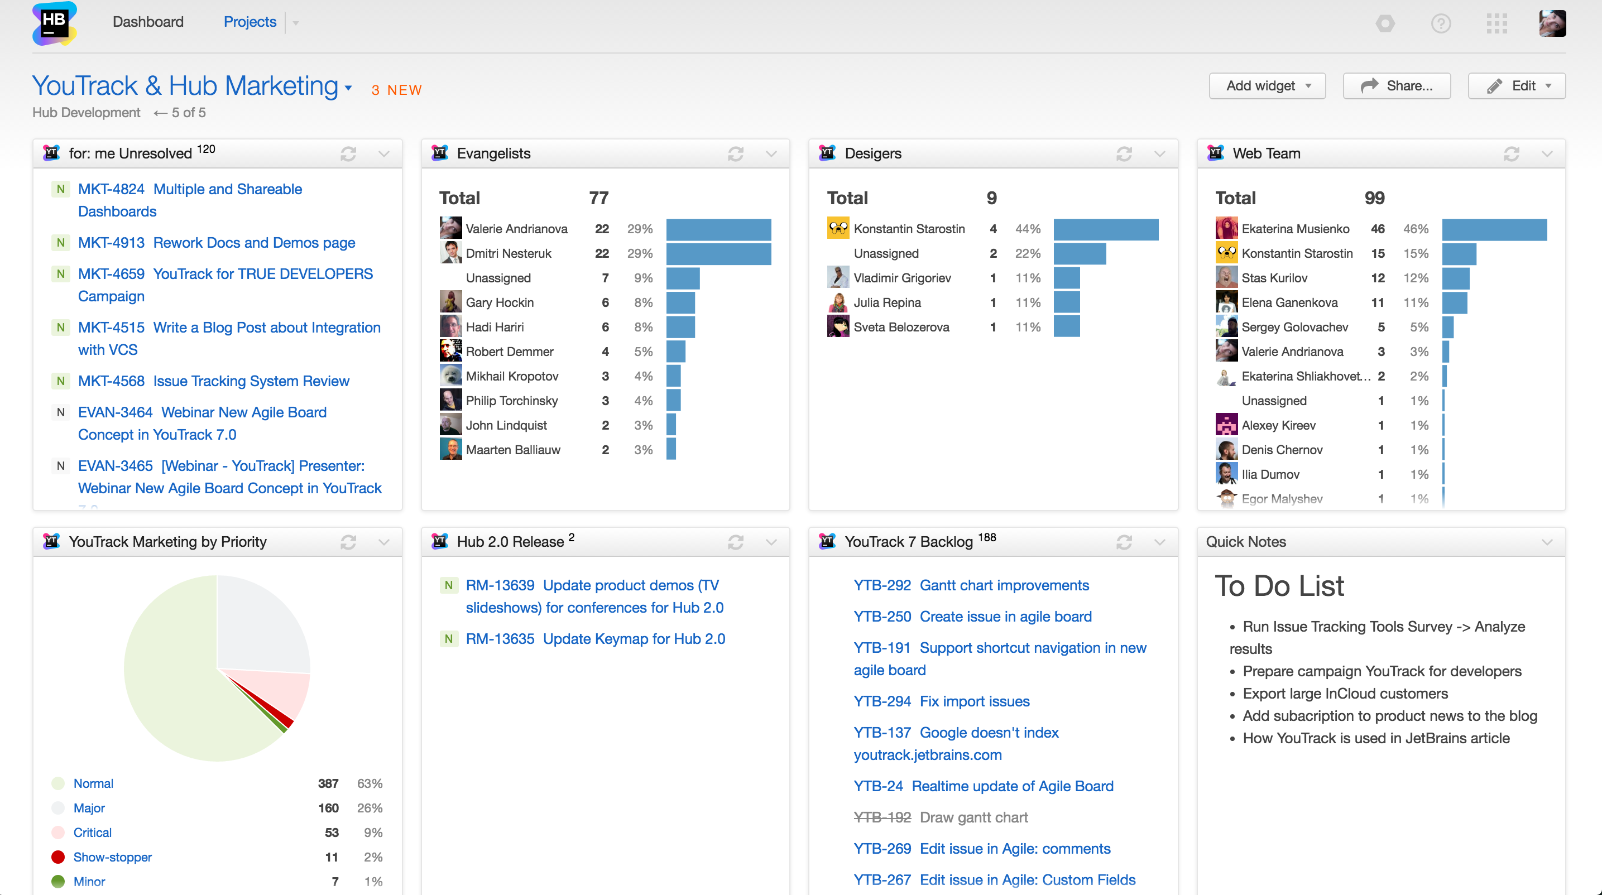
Task: Open RM-13635 Update Keymap for Hub 2.0
Action: click(595, 638)
